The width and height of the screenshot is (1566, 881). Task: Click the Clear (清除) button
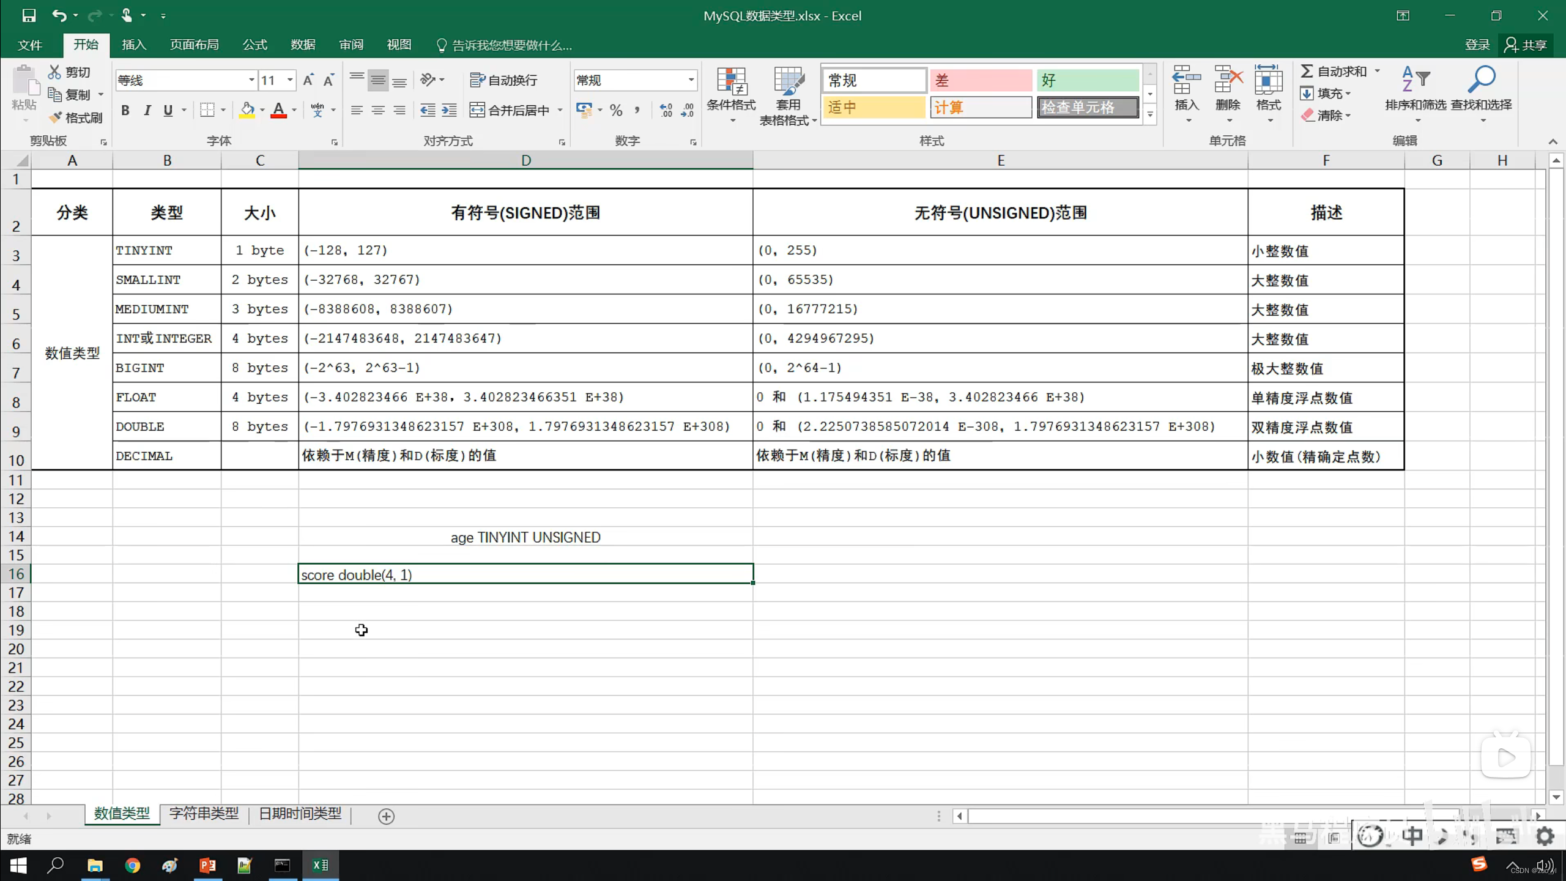[1325, 115]
